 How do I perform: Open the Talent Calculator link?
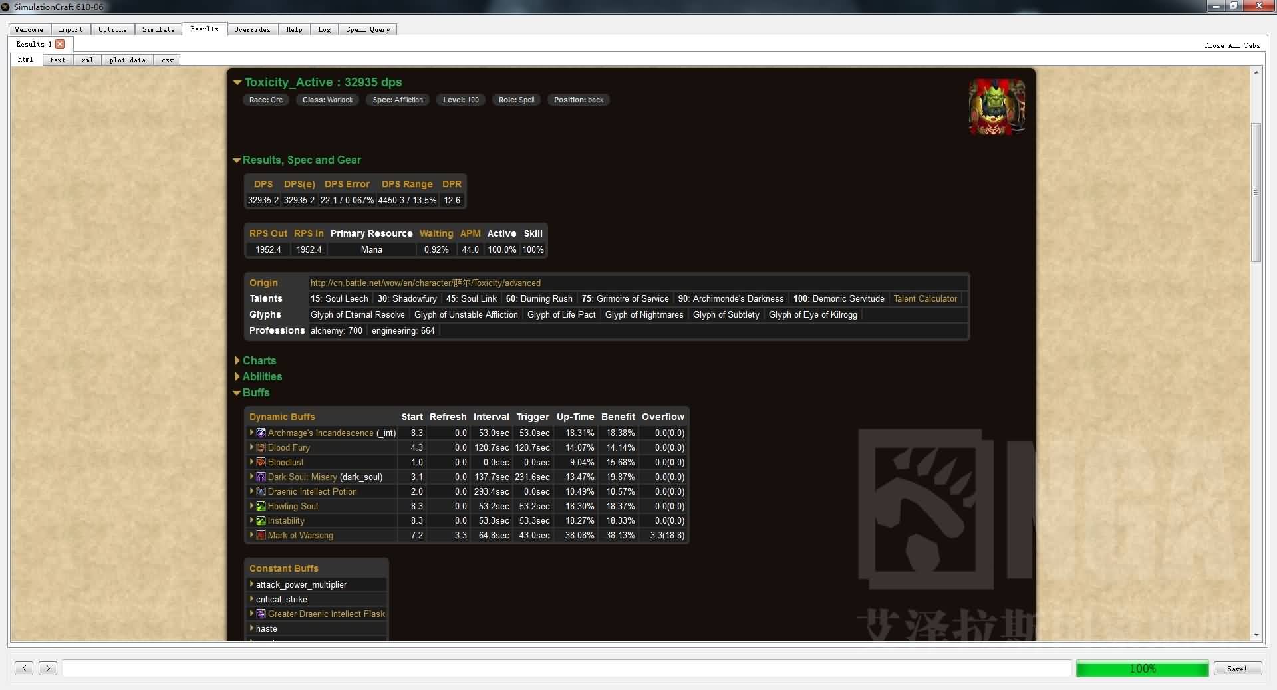pos(925,298)
